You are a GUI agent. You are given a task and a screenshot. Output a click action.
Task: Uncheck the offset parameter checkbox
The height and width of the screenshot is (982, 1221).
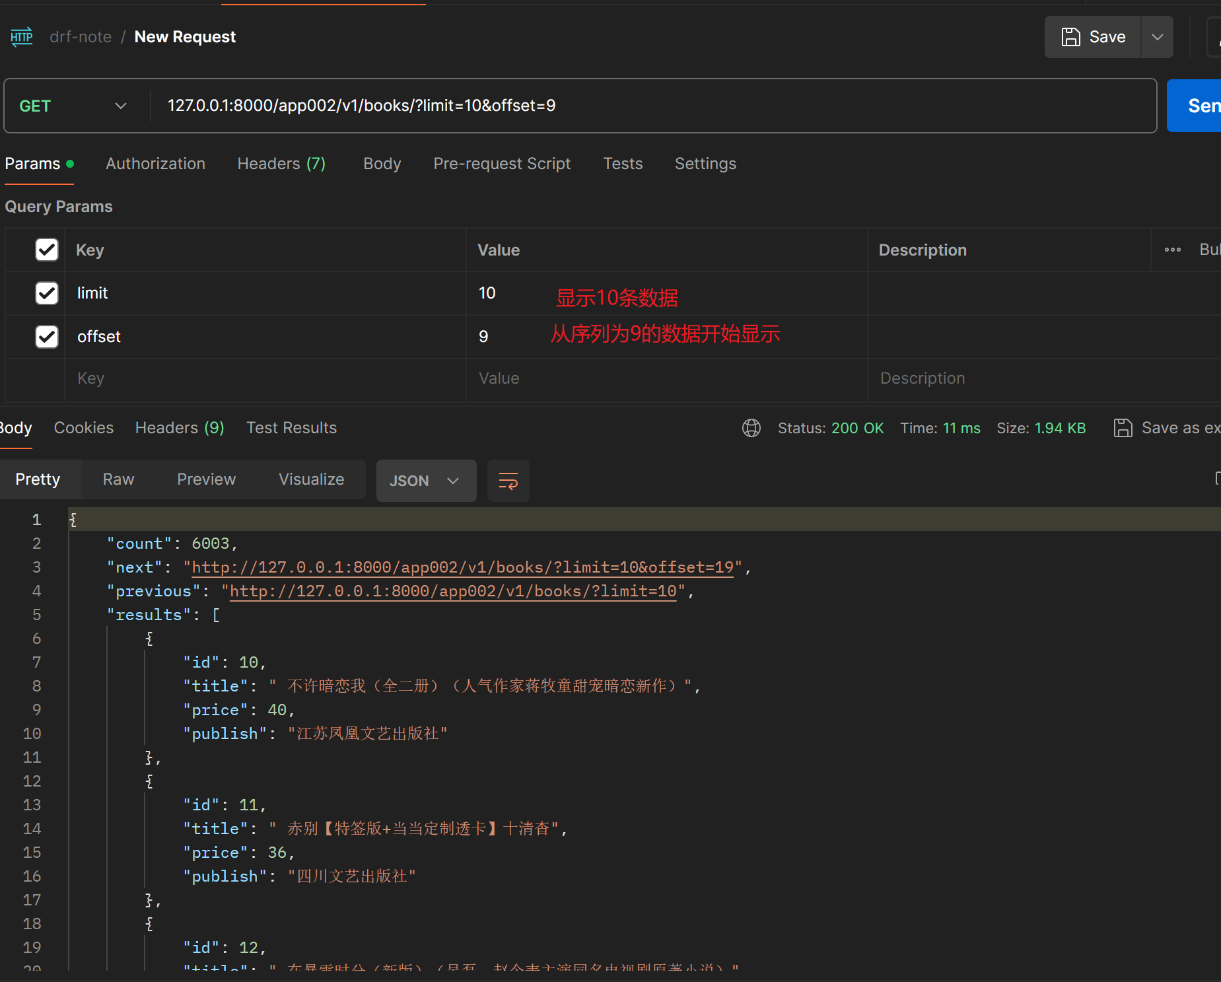click(x=47, y=337)
